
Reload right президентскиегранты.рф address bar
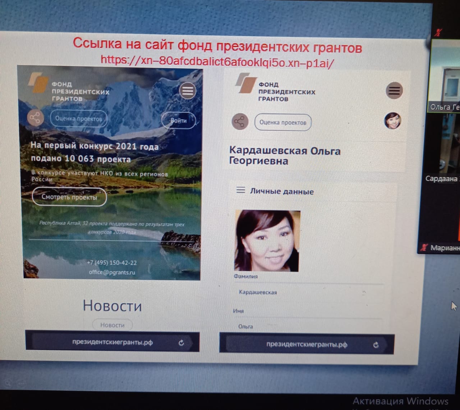376,345
